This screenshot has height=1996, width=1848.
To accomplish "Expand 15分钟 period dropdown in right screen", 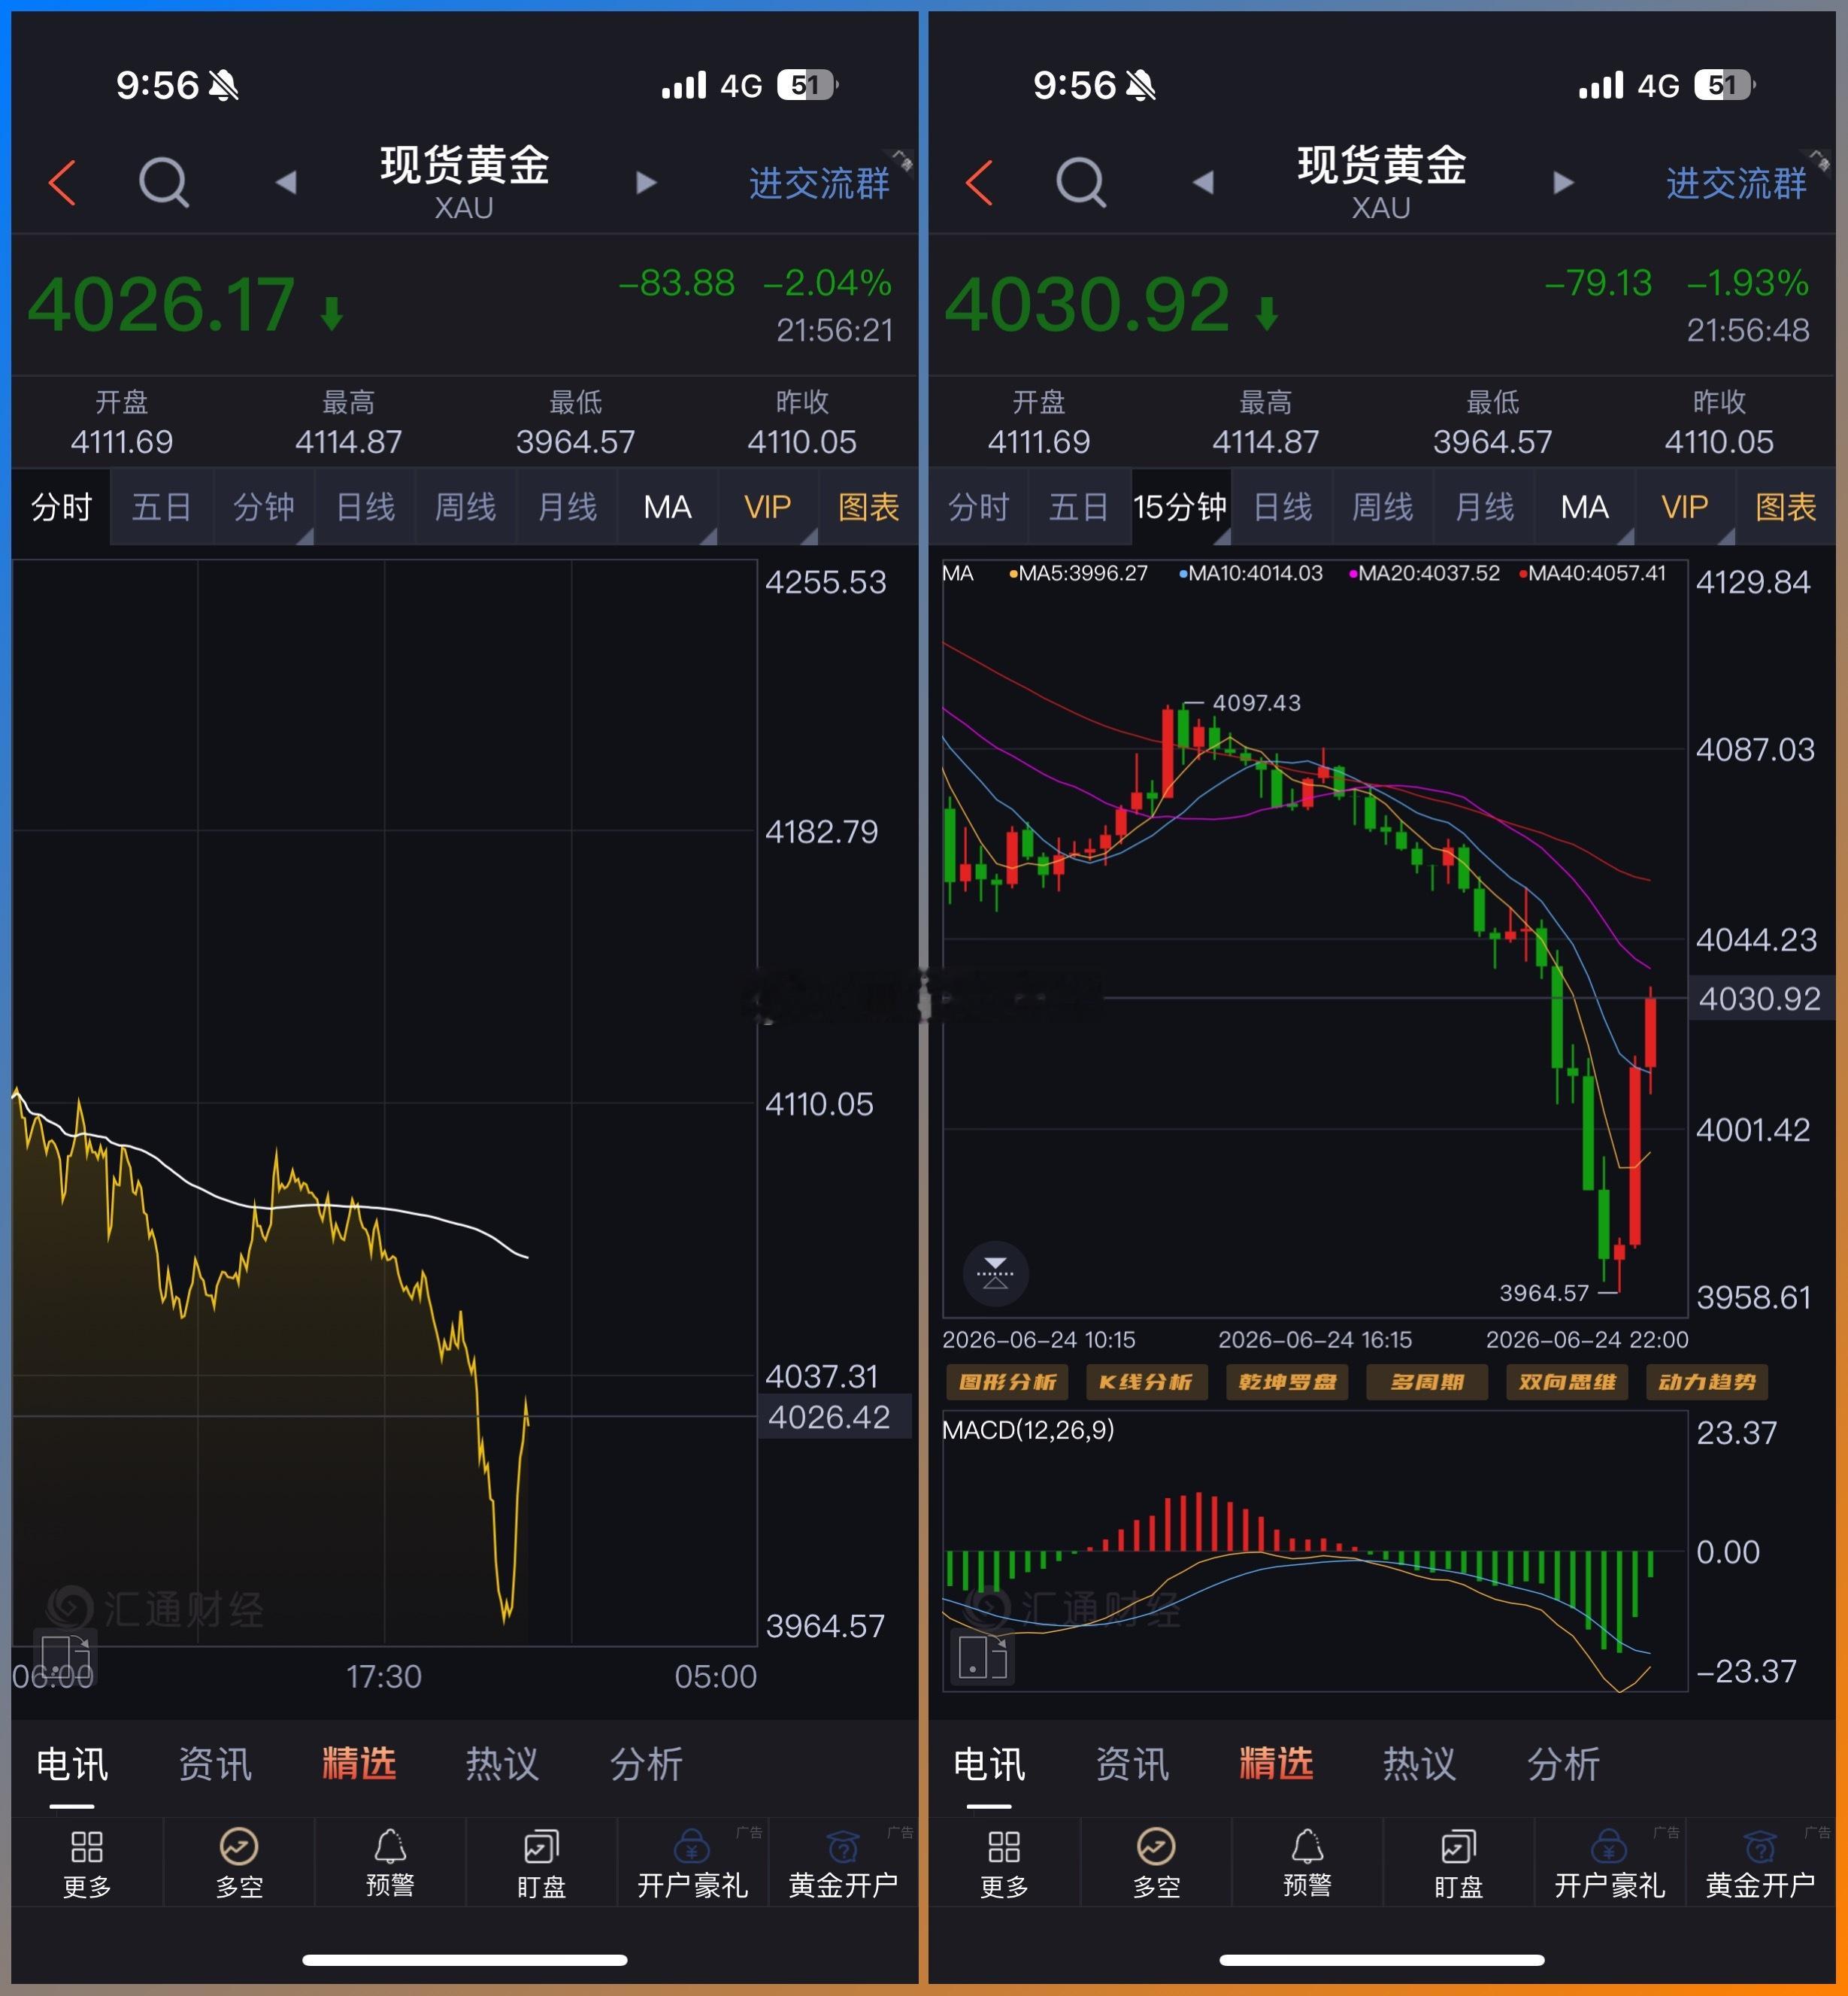I will tap(1180, 507).
